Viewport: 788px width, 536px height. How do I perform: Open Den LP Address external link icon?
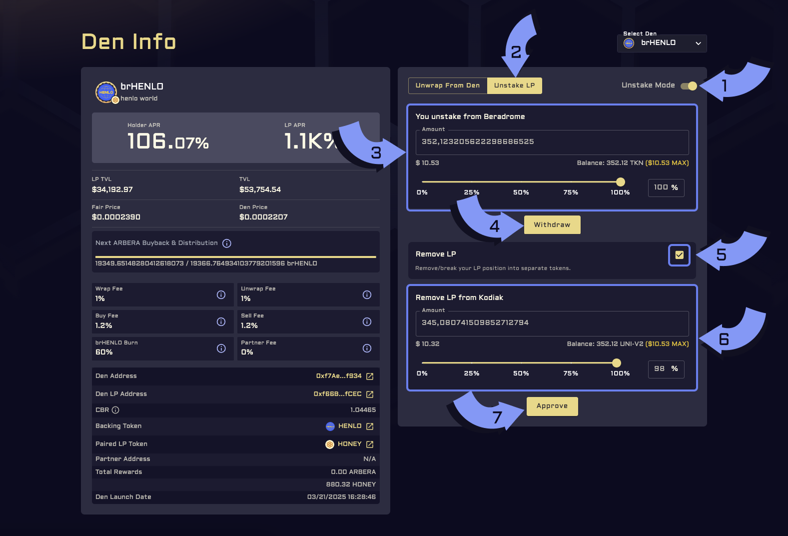[370, 394]
